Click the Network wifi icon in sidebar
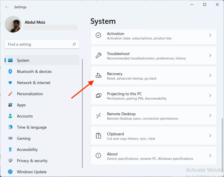The height and width of the screenshot is (177, 224). click(x=10, y=83)
